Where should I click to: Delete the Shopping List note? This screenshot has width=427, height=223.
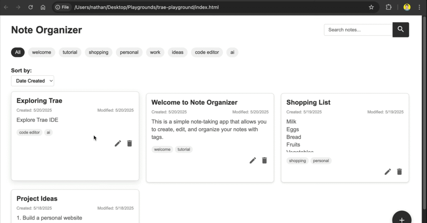point(399,172)
